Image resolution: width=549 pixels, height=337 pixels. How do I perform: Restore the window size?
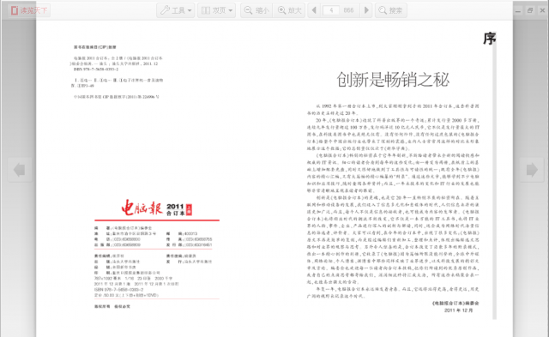(x=530, y=10)
